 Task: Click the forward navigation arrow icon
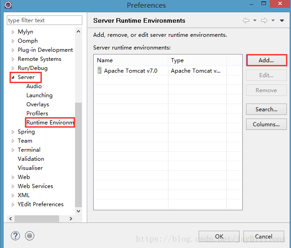click(264, 20)
